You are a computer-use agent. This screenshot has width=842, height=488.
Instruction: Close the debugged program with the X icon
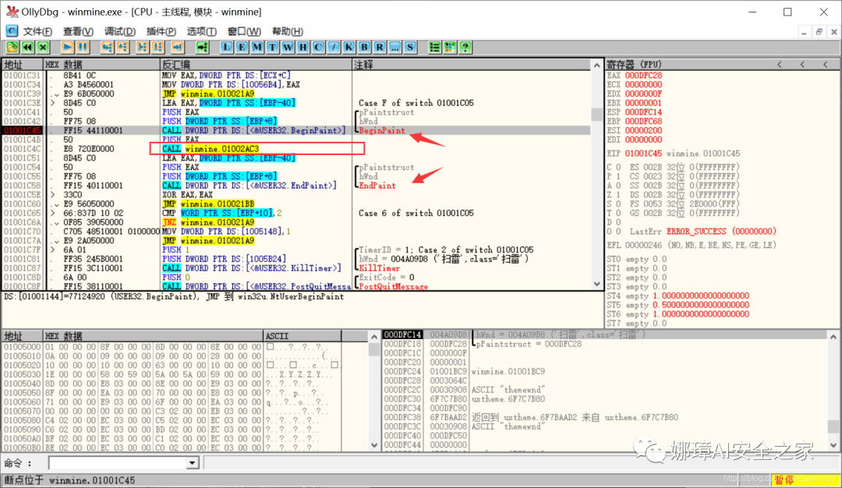(43, 48)
